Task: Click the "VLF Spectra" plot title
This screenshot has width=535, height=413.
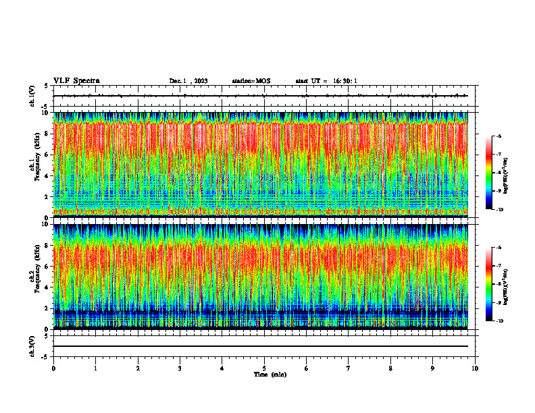Action: click(76, 81)
